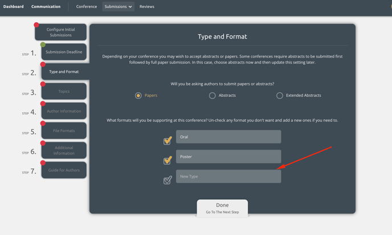Image resolution: width=392 pixels, height=235 pixels.
Task: Open the Topics step
Action: click(64, 91)
